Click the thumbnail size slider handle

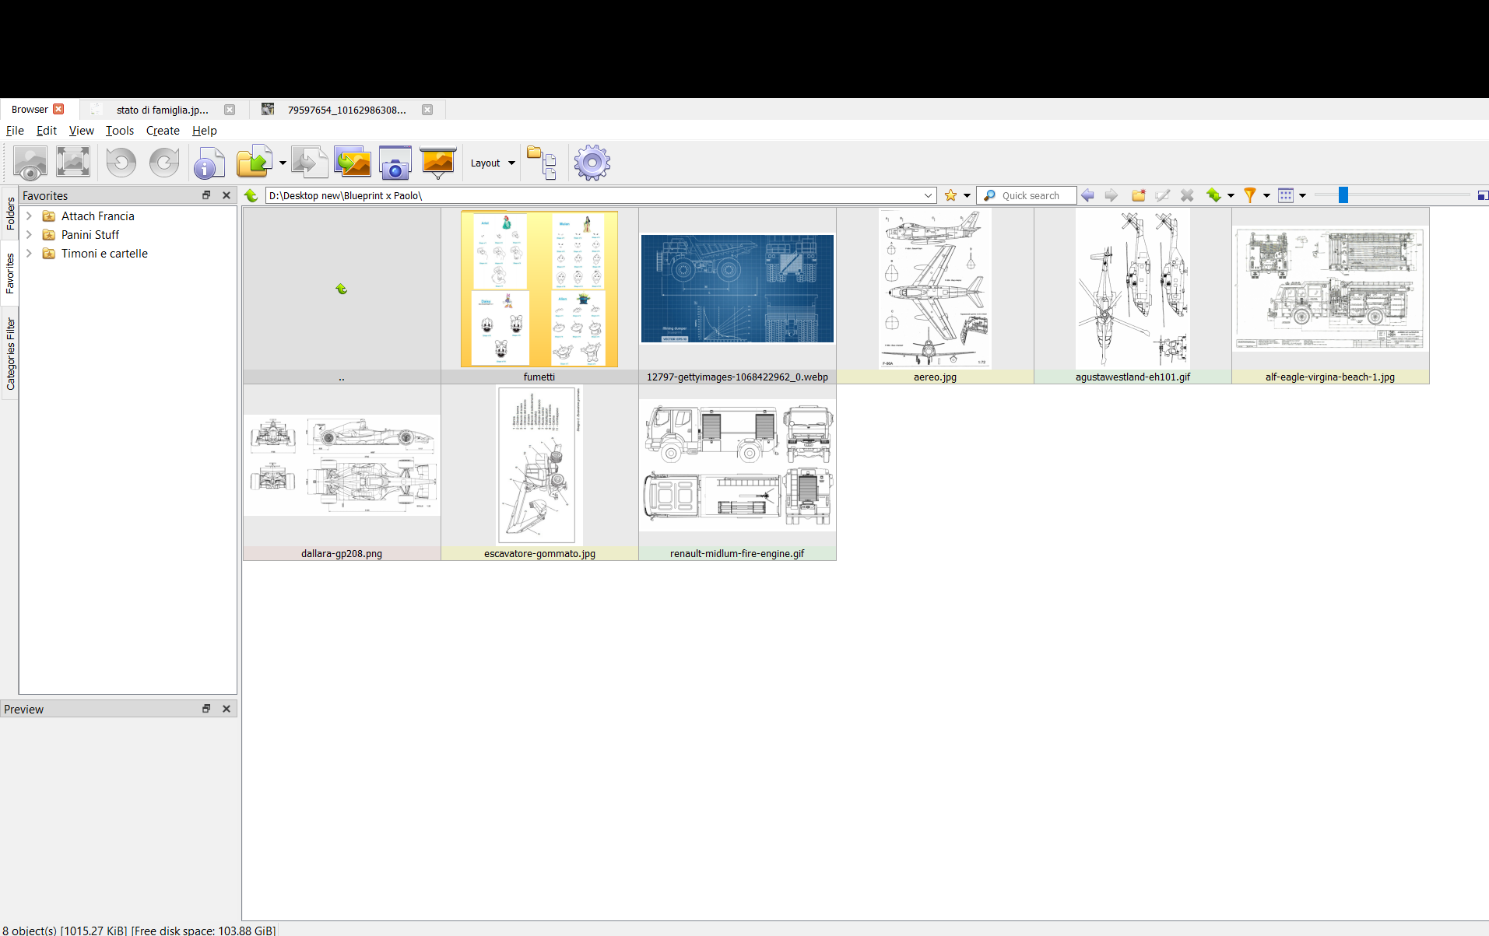pyautogui.click(x=1343, y=196)
